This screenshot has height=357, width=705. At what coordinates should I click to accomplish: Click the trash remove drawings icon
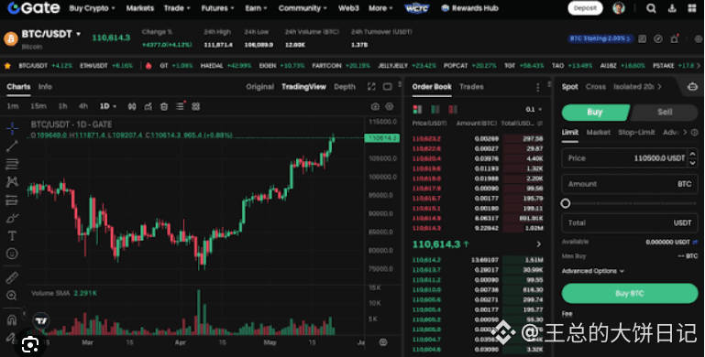164,106
